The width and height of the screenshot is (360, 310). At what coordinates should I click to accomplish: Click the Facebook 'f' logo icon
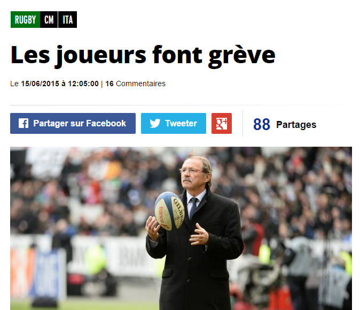[24, 123]
